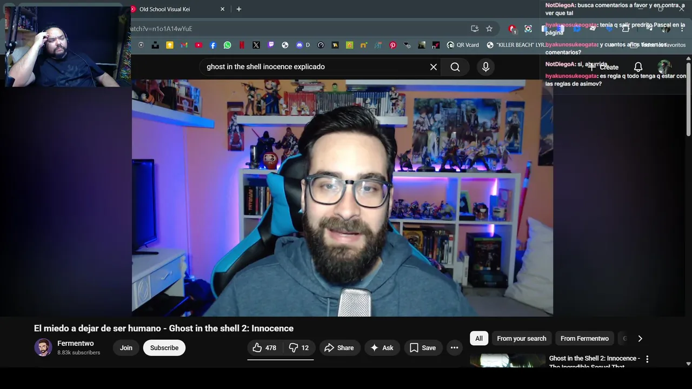This screenshot has height=389, width=692.
Task: Select the All filter chip
Action: (479, 339)
